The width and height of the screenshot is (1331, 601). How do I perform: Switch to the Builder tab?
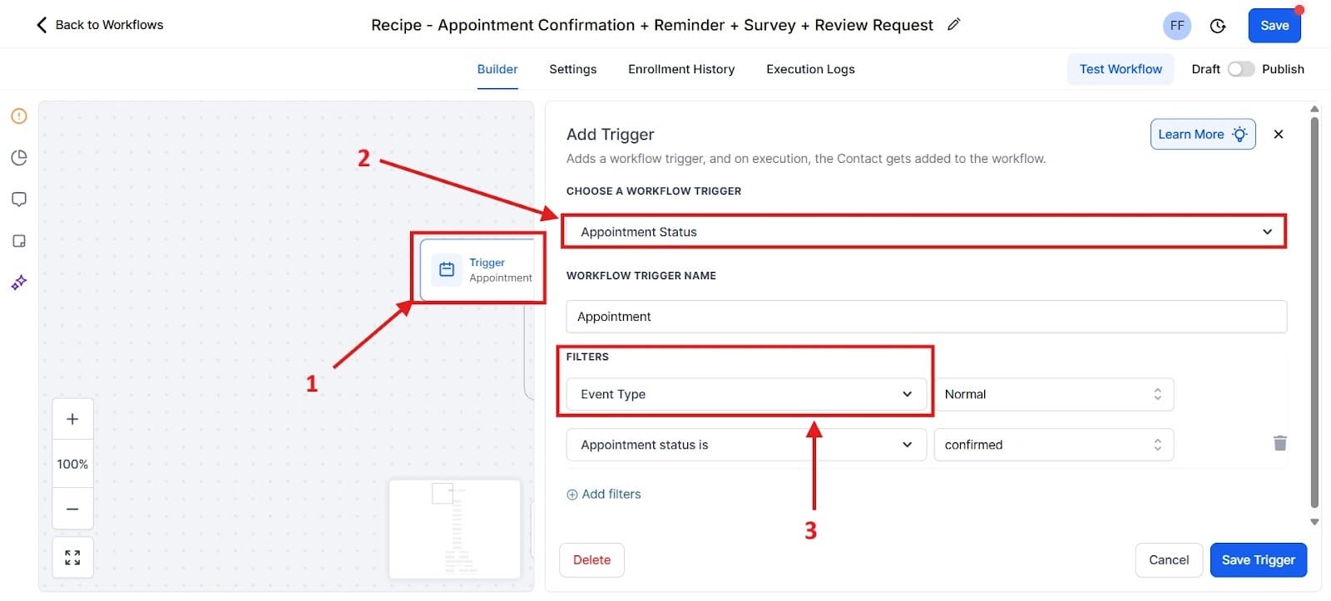tap(497, 69)
